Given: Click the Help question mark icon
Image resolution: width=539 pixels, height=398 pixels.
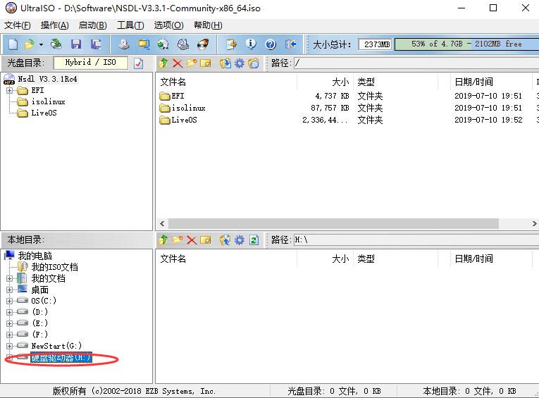Looking at the screenshot, I should [x=271, y=44].
